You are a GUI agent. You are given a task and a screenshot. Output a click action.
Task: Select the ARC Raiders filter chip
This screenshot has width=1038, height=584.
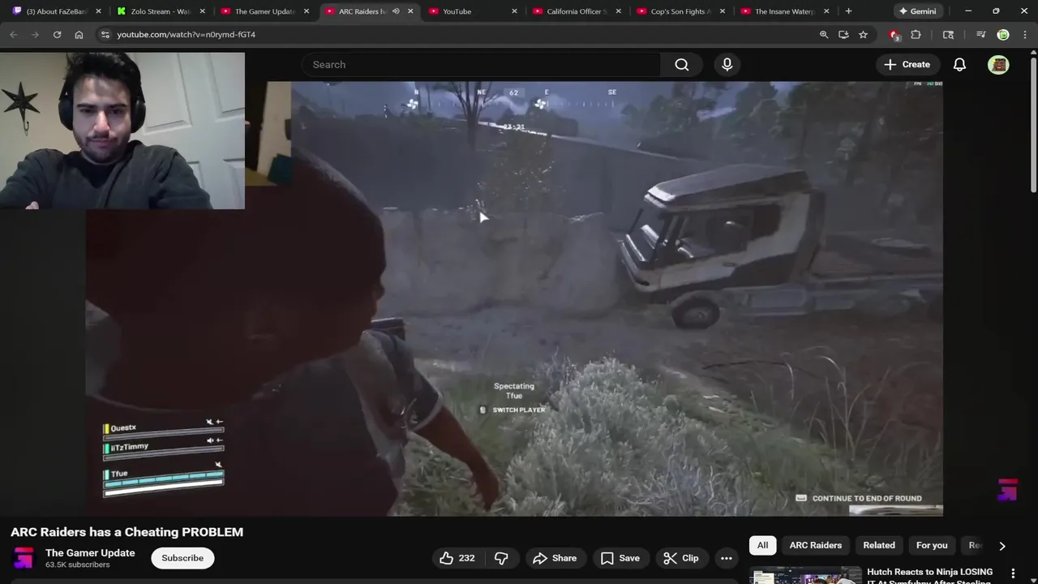[816, 545]
